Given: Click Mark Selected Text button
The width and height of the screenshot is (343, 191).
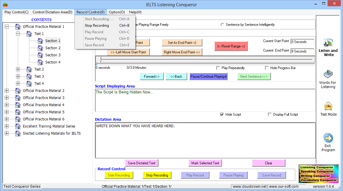Looking at the screenshot, I should (x=205, y=163).
